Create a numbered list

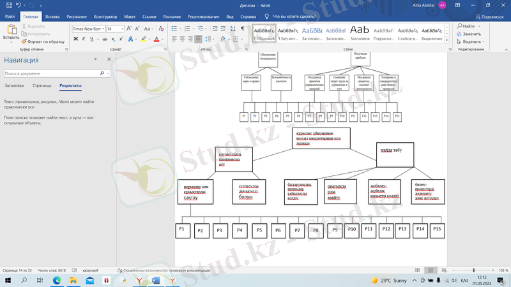click(187, 29)
